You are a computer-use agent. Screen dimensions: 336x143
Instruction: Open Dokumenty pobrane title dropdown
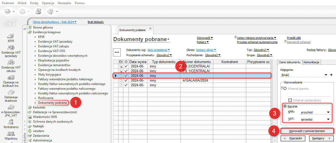coord(141,39)
